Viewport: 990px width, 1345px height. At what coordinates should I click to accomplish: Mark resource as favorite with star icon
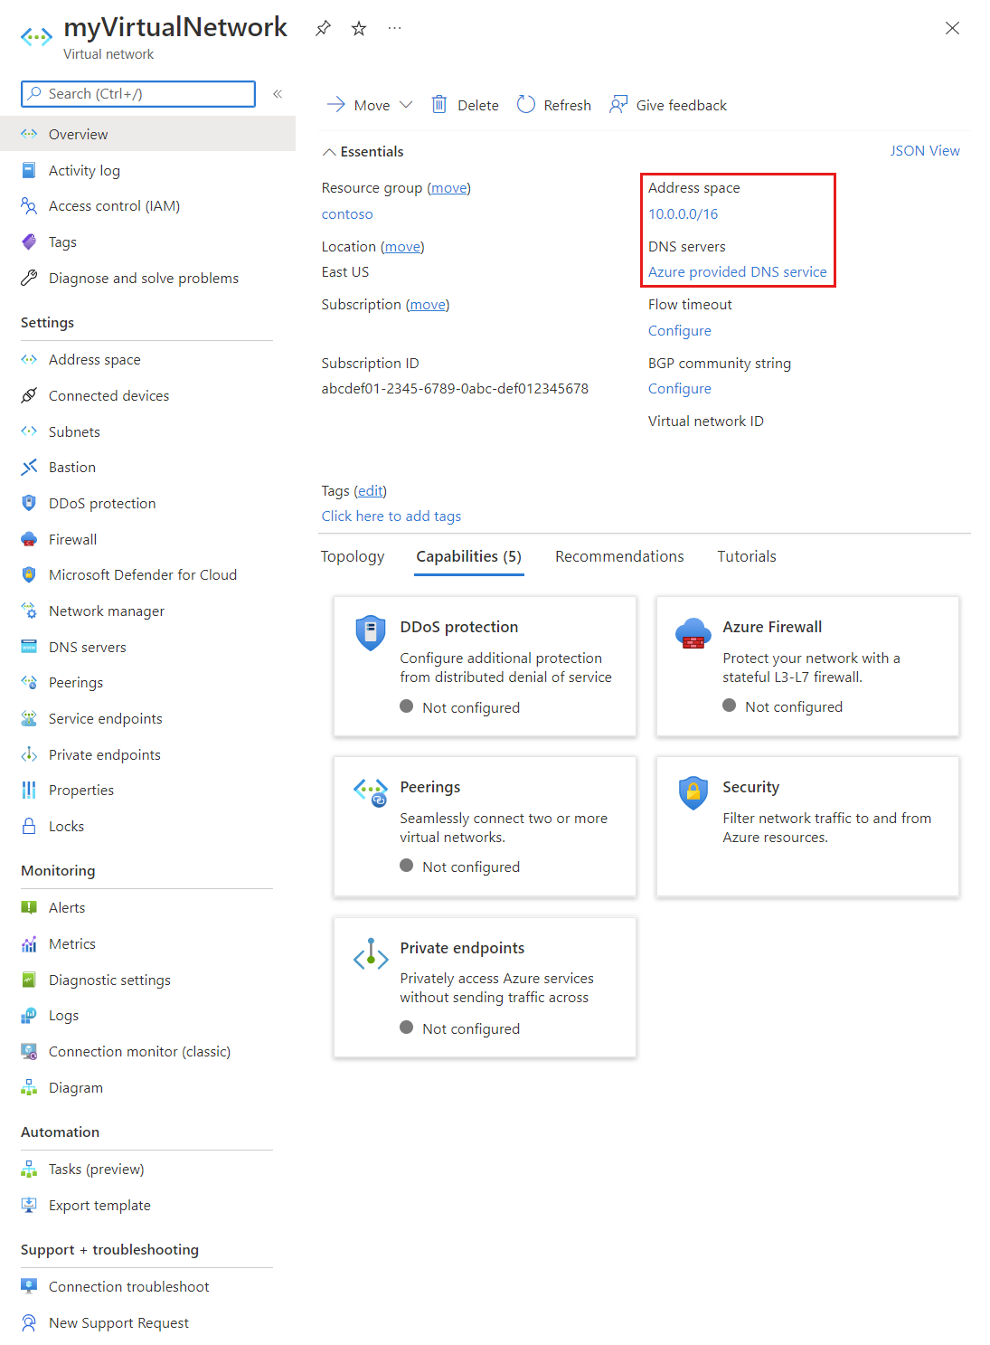tap(359, 29)
